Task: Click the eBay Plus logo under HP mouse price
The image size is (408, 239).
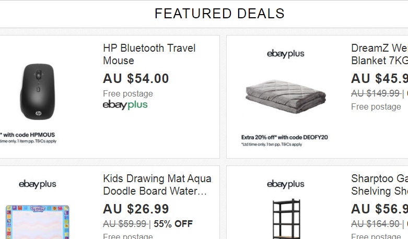Action: [125, 105]
